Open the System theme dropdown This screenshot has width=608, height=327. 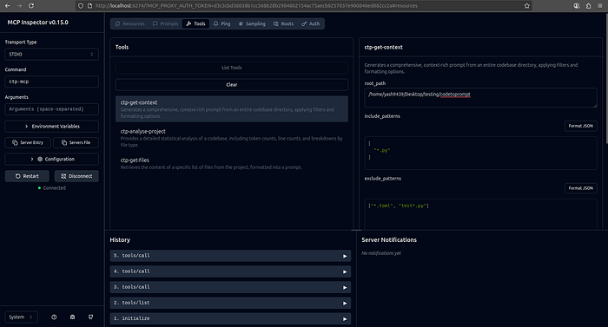coord(22,317)
